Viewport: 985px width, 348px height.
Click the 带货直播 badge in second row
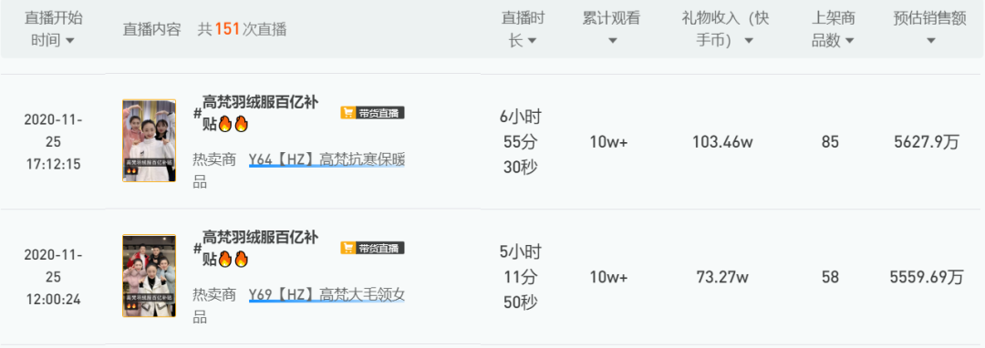pos(372,249)
